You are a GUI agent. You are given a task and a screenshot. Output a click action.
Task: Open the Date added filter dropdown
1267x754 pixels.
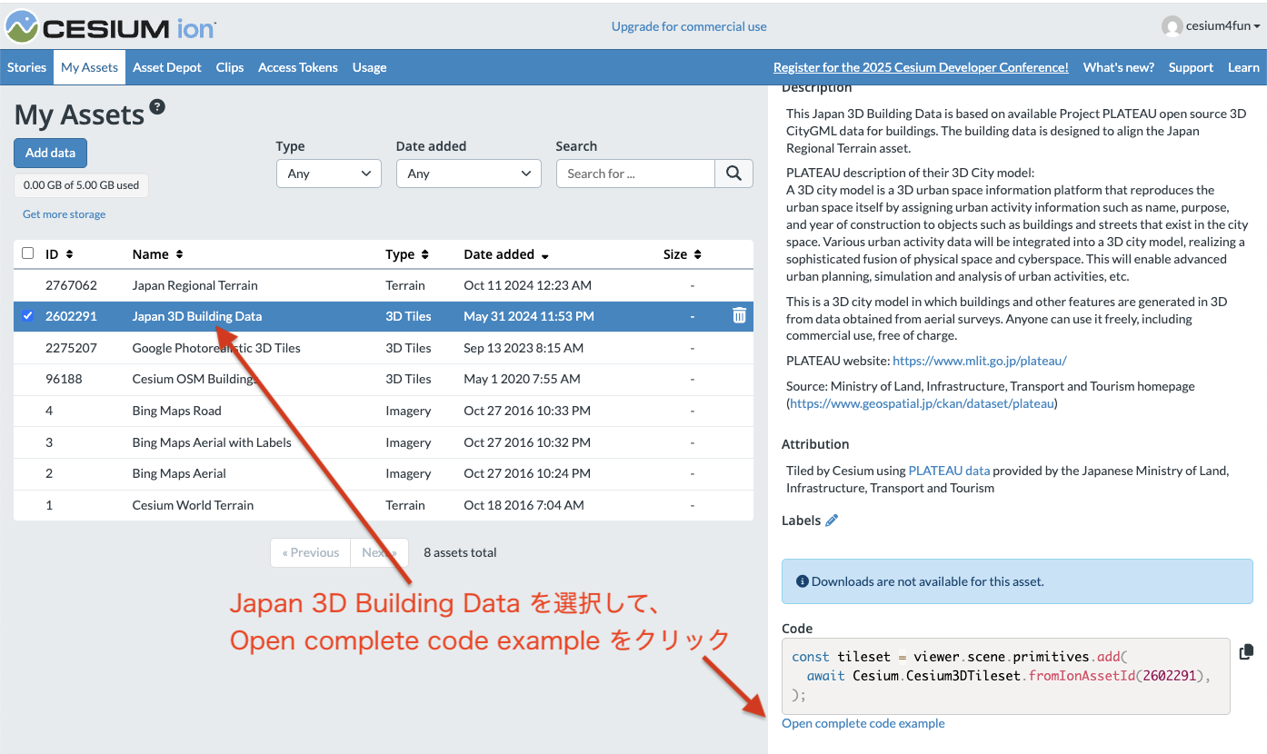(x=468, y=173)
